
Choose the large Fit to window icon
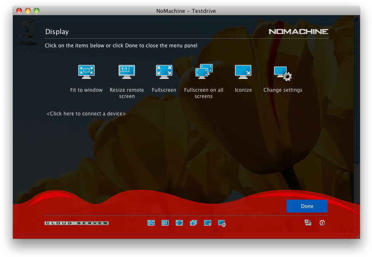pos(86,71)
